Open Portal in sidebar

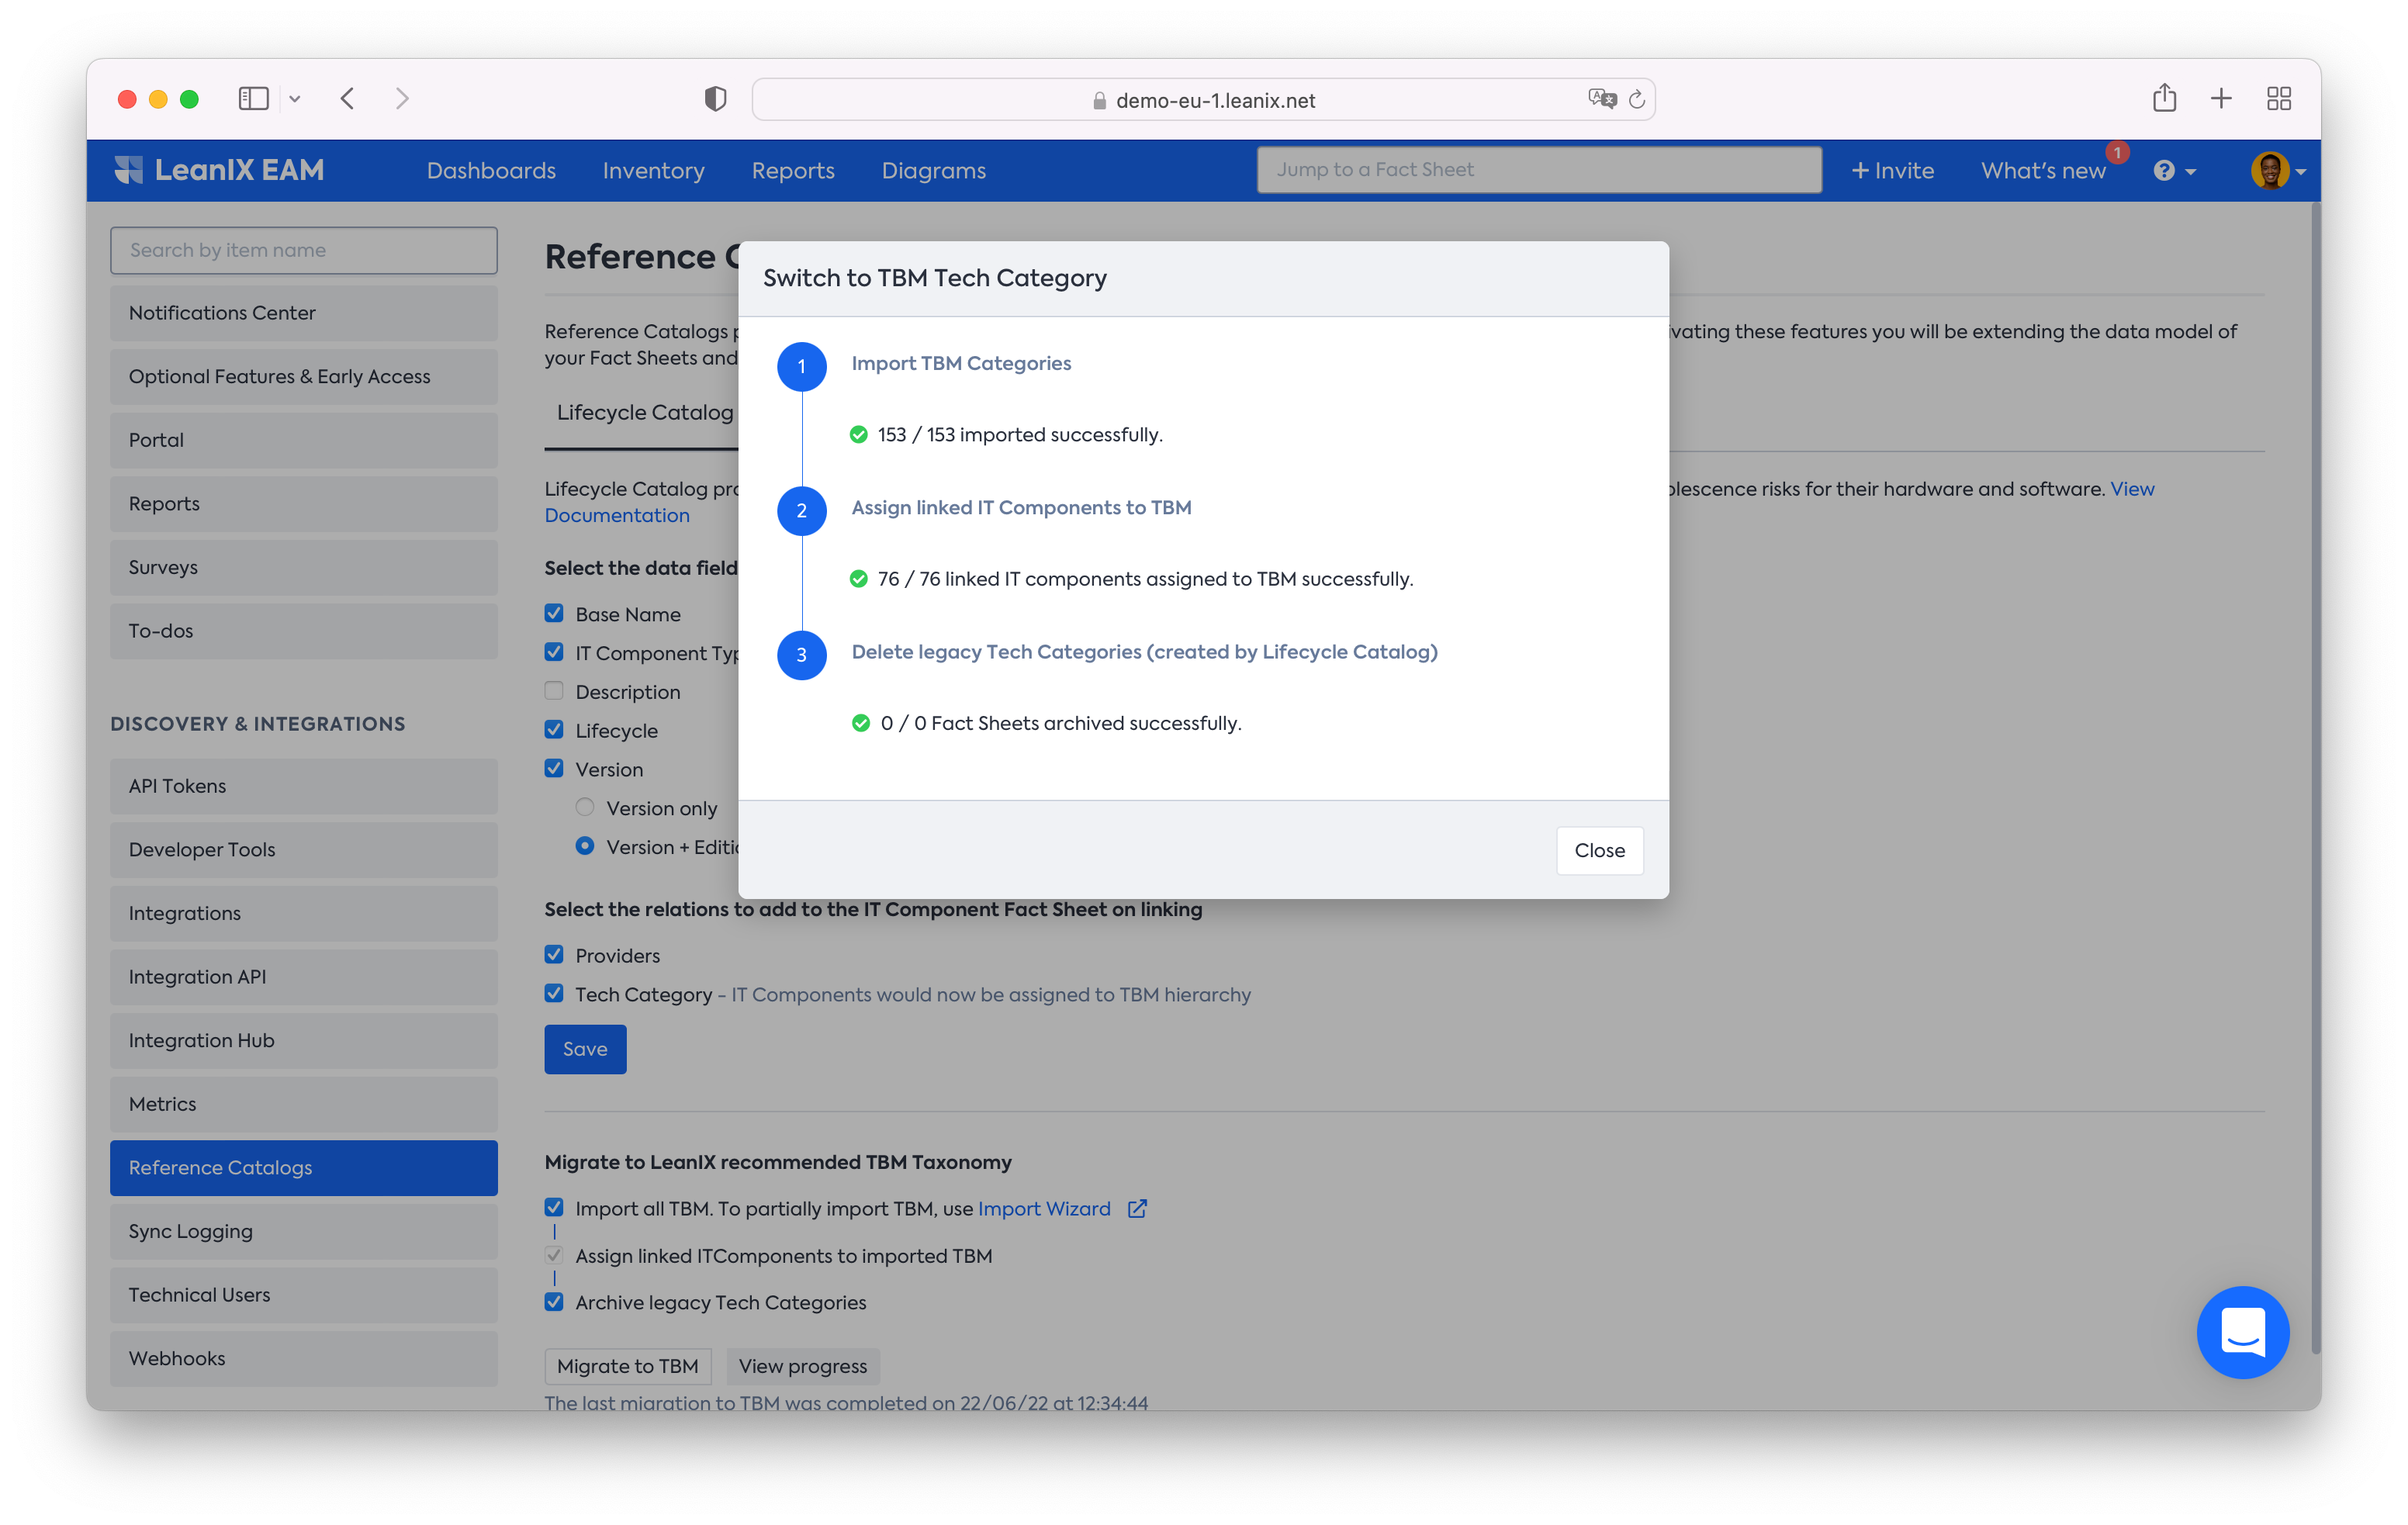tap(304, 440)
